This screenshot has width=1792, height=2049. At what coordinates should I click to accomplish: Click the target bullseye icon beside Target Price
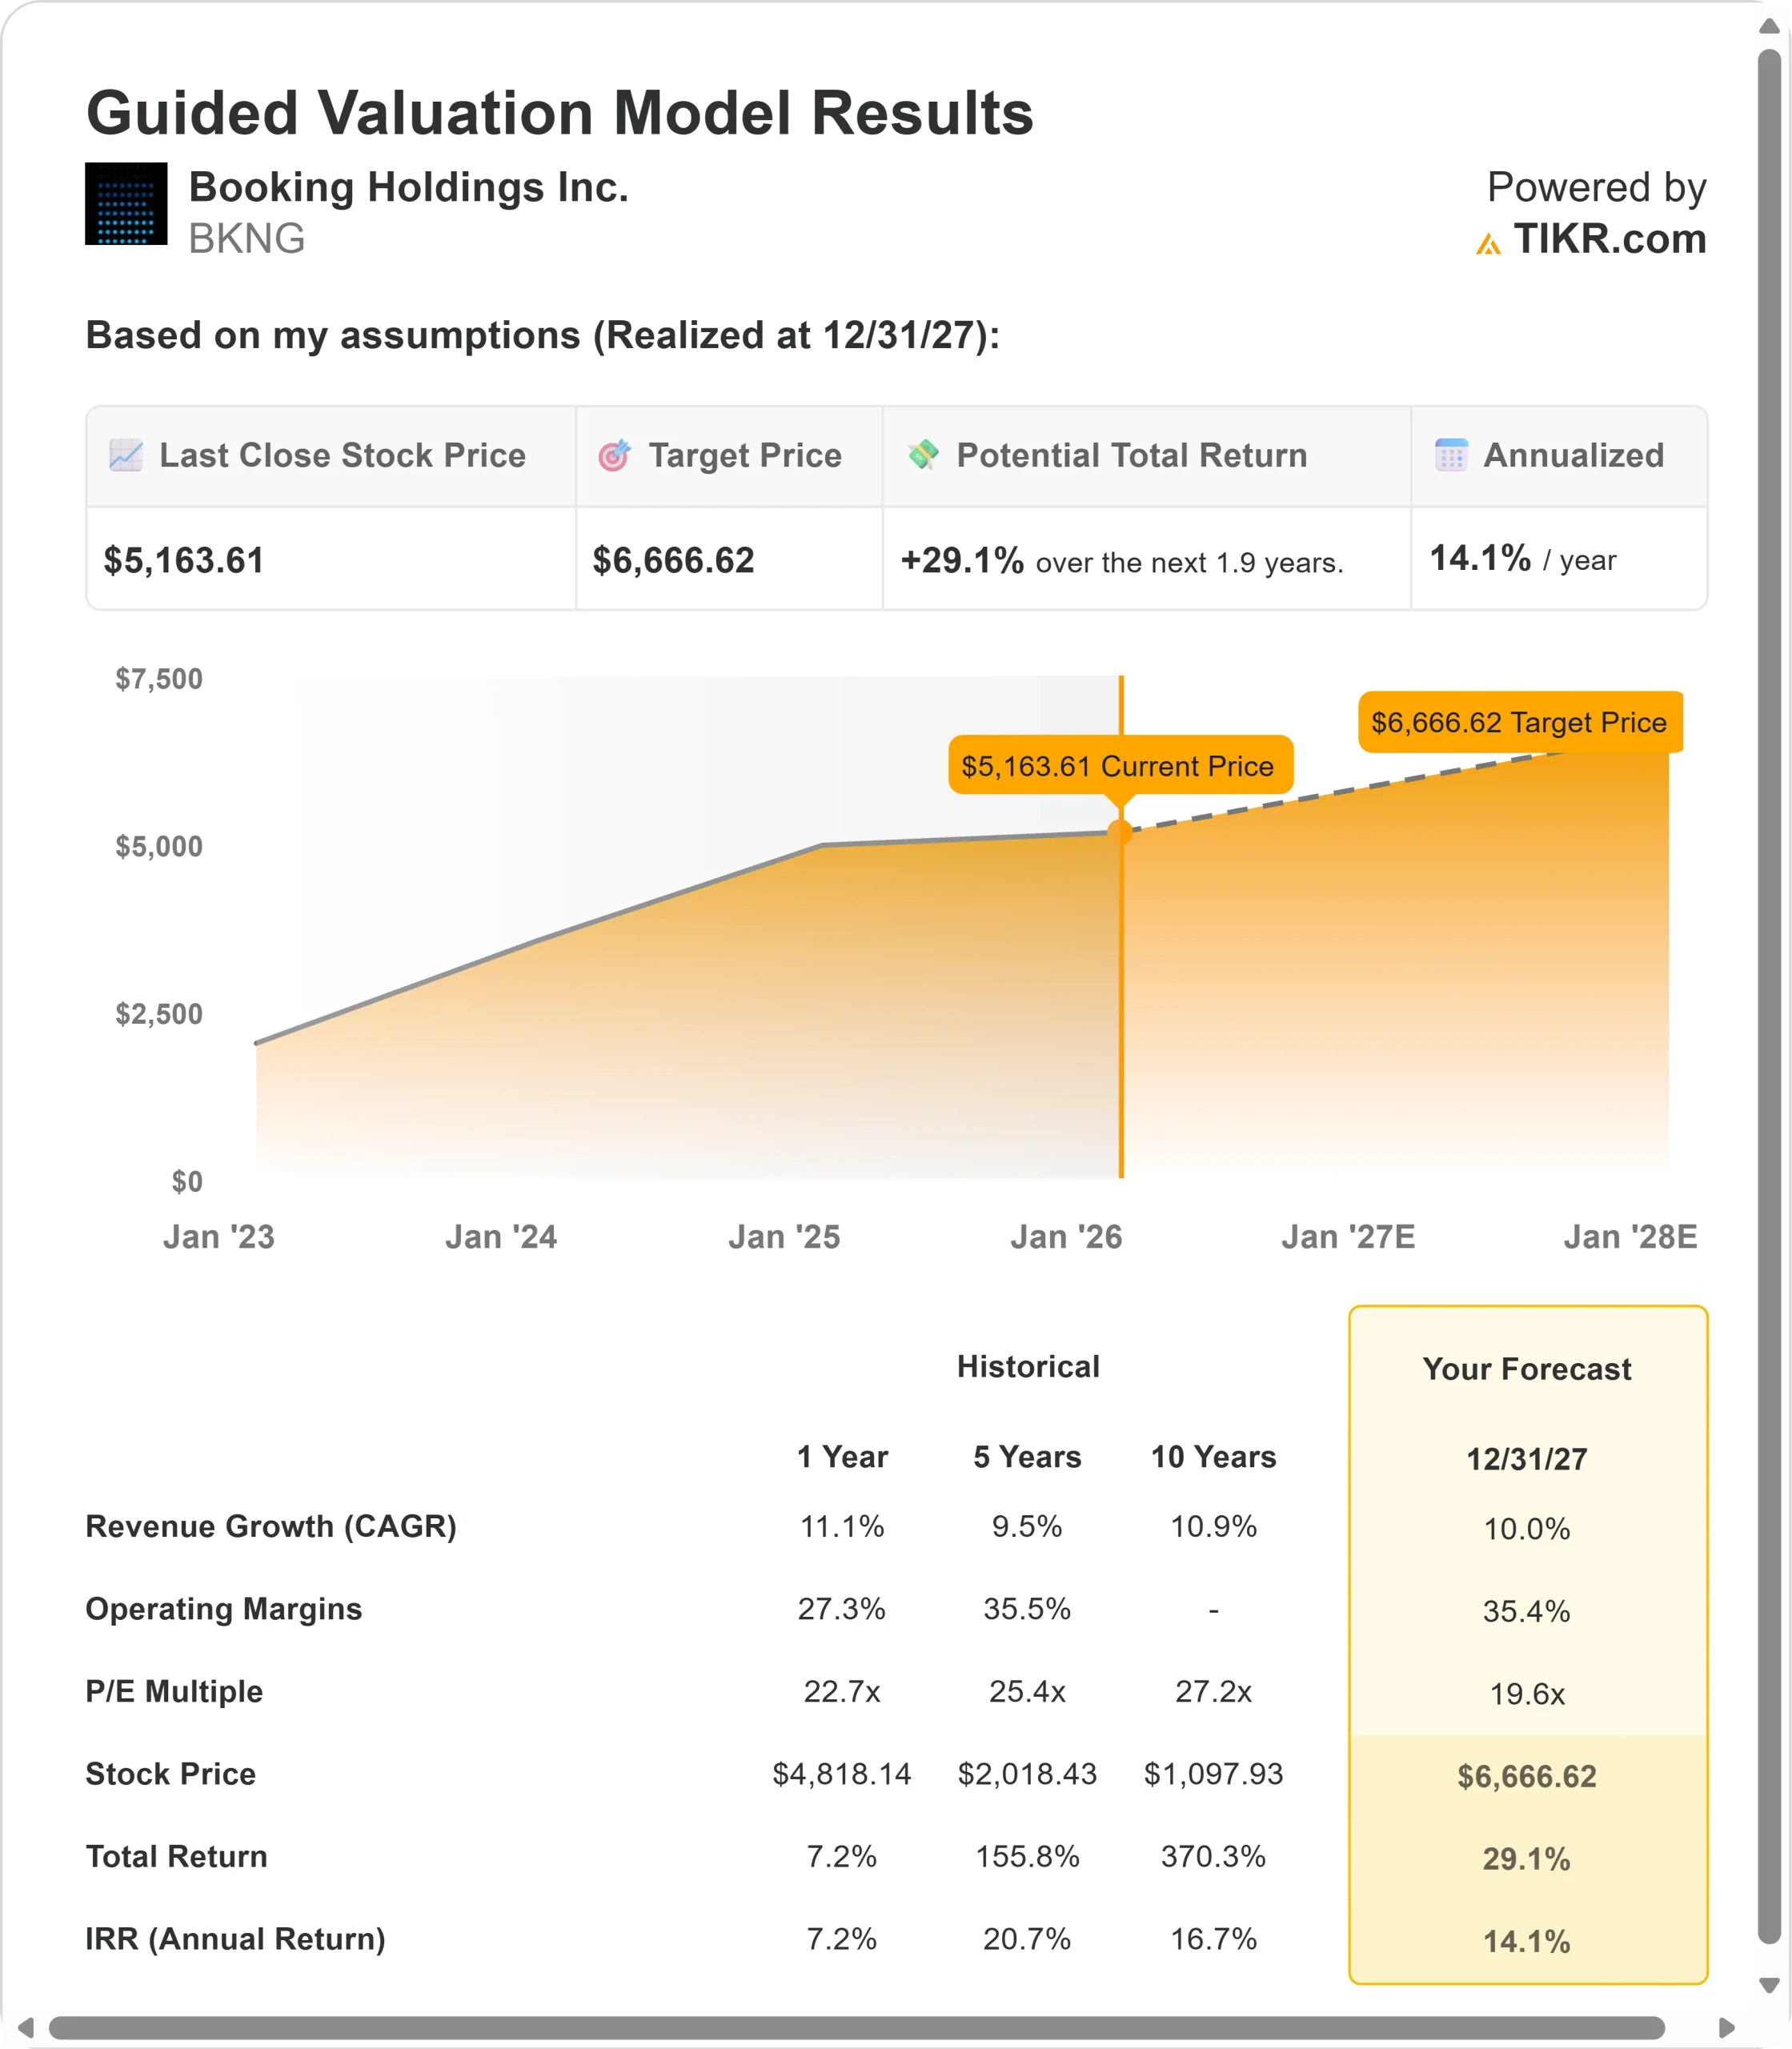(x=614, y=455)
